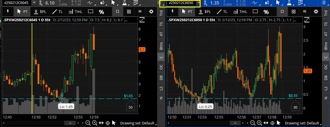
Task: Zoom out left chart with magnifier minus
Action: [x=88, y=123]
